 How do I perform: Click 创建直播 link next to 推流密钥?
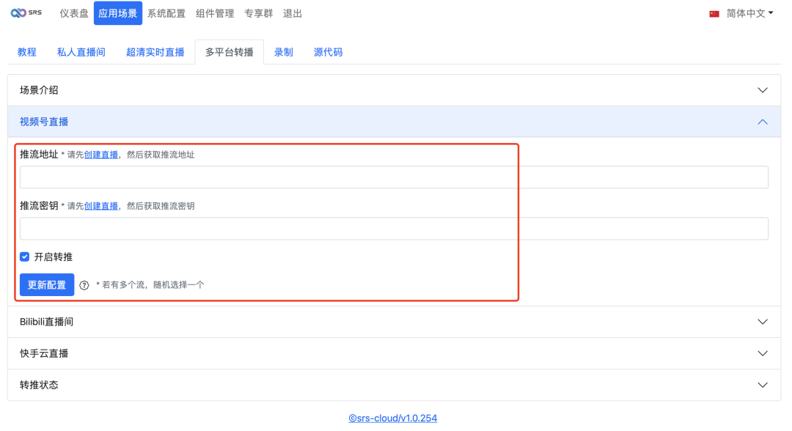[x=101, y=206]
